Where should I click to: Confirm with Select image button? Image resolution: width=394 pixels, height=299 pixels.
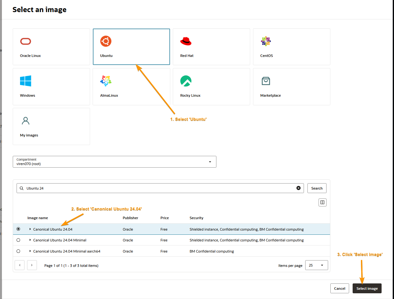coord(367,289)
